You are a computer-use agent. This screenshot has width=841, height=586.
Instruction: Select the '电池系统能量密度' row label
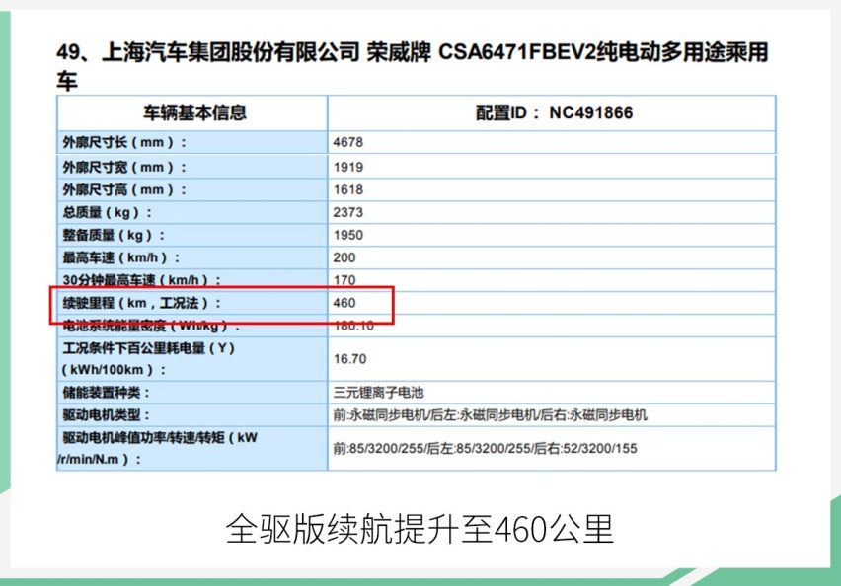(x=151, y=326)
